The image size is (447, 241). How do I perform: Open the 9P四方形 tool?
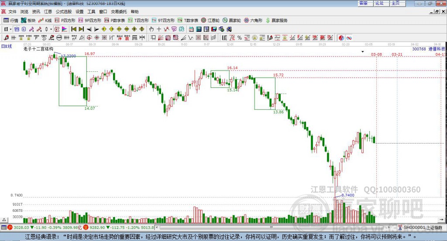90,20
